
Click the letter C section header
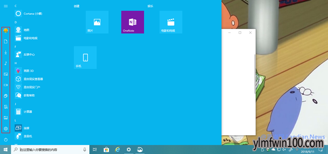16,6
